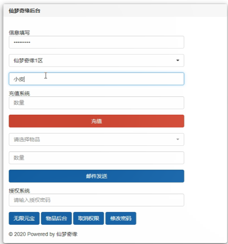The height and width of the screenshot is (244, 228).
Task: Focus the name field containing 小皮
Action: [x=96, y=79]
